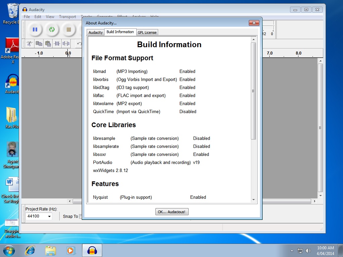The height and width of the screenshot is (257, 343).
Task: Click the track area vertical scroll down arrow
Action: coord(321,195)
